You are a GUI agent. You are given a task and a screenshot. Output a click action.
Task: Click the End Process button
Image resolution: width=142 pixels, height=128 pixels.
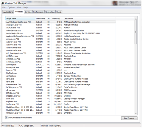(x=129, y=118)
